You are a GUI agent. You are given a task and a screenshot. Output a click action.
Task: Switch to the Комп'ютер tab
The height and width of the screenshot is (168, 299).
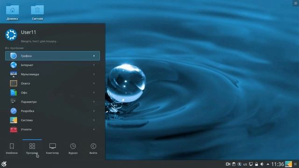pos(52,148)
